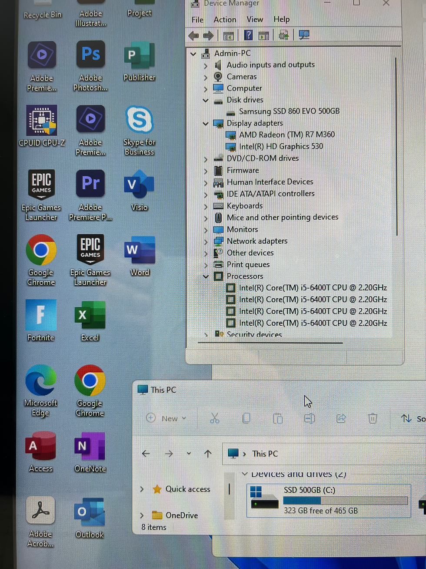Go back in This PC navigation
426x569 pixels.
[x=146, y=454]
